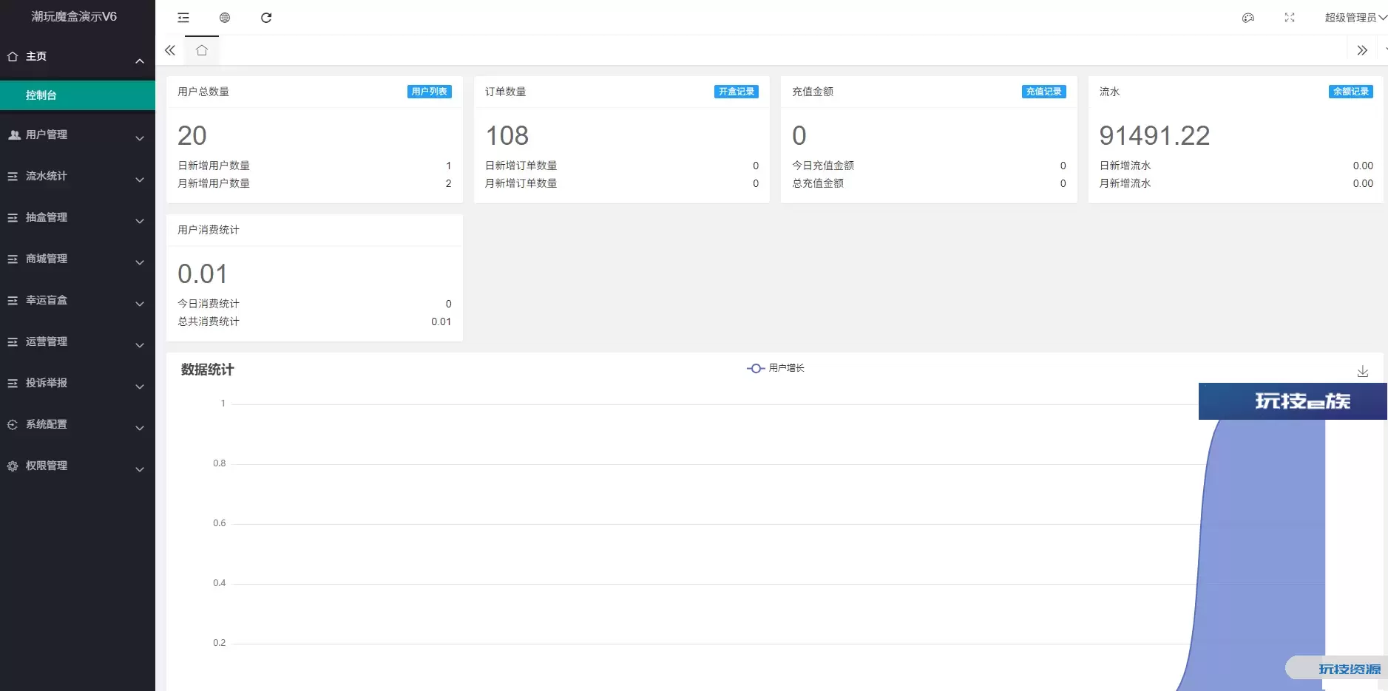Screen dimensions: 1388x691
Task: Click the 玩技e族 banner
Action: click(1293, 401)
